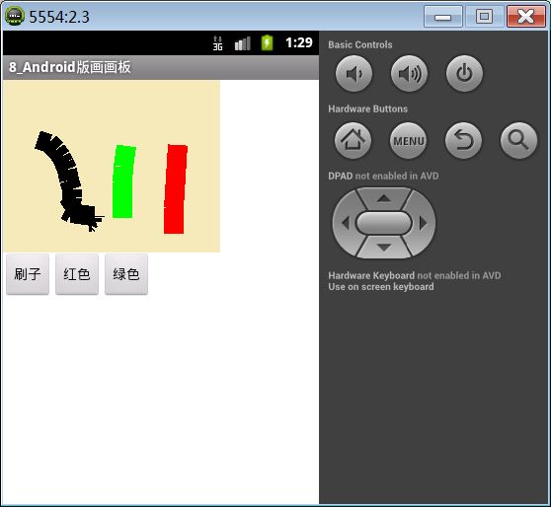This screenshot has width=551, height=507.
Task: Click the DPAD right arrow
Action: (x=423, y=223)
